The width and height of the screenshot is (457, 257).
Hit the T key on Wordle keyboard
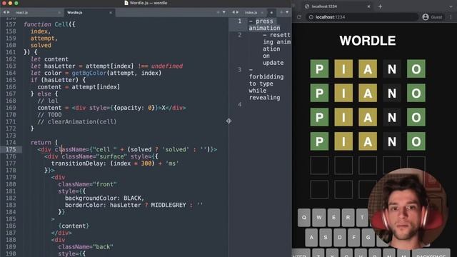(x=362, y=217)
